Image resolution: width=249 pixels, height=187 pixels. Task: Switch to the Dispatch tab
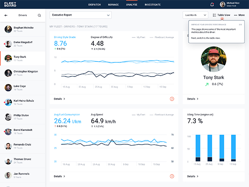click(x=95, y=5)
